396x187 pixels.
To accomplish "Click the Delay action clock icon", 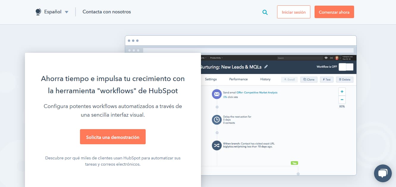I will click(x=217, y=120).
